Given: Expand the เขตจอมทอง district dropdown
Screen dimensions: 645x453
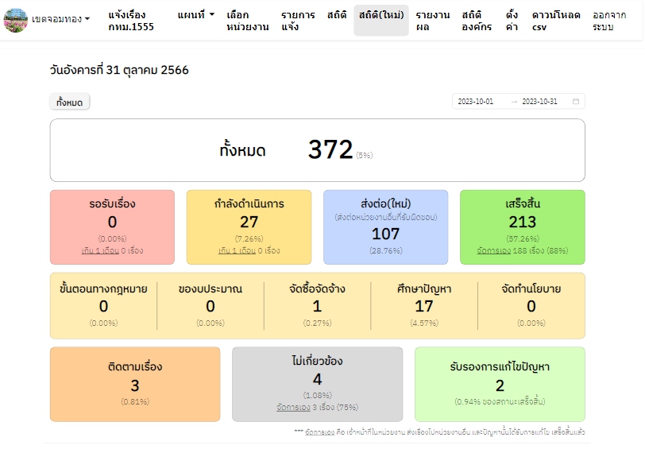Looking at the screenshot, I should (60, 19).
